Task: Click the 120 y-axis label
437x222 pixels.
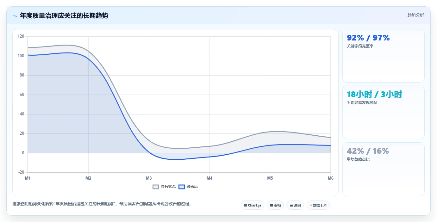Action: pyautogui.click(x=21, y=36)
